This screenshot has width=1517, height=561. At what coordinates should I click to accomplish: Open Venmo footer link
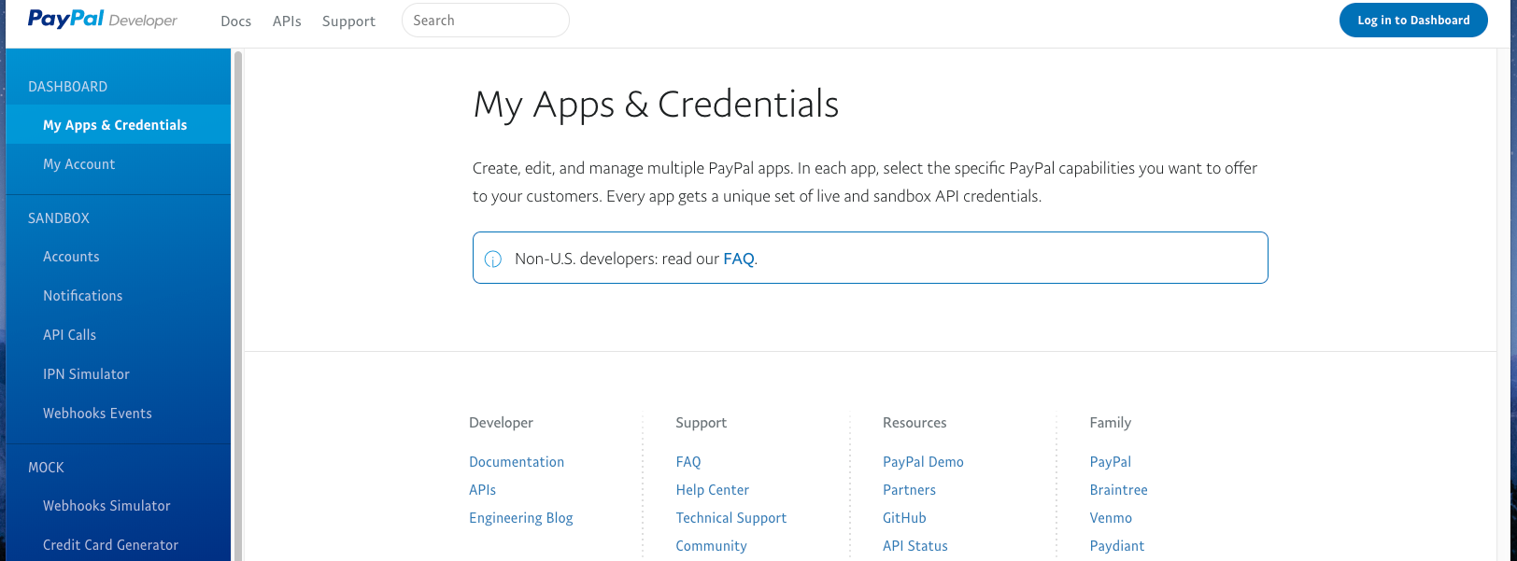(1111, 517)
